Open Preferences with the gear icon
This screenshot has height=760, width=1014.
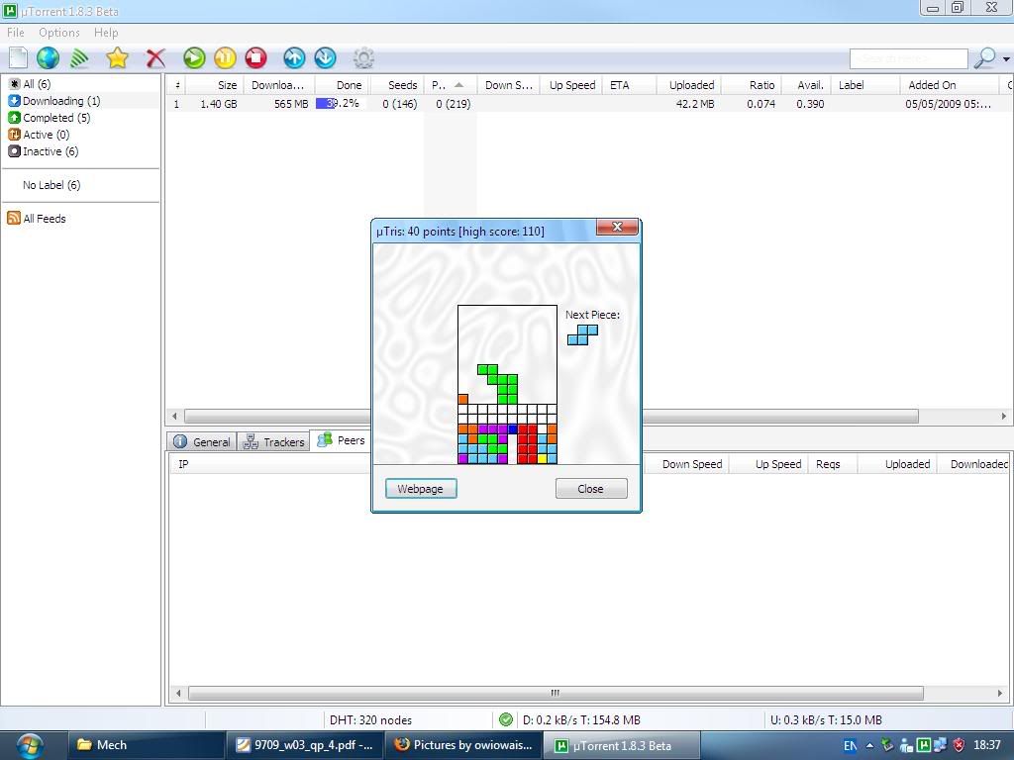point(364,58)
